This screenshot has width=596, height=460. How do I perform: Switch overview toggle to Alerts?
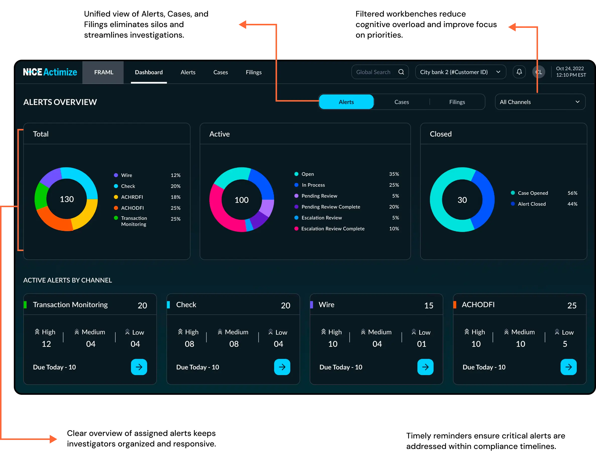tap(346, 102)
